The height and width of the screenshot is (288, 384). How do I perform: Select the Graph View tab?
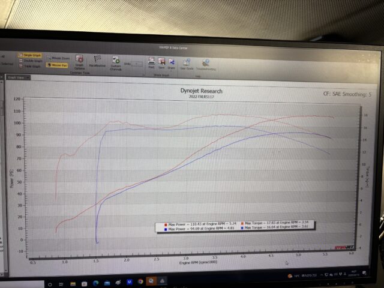pyautogui.click(x=16, y=77)
